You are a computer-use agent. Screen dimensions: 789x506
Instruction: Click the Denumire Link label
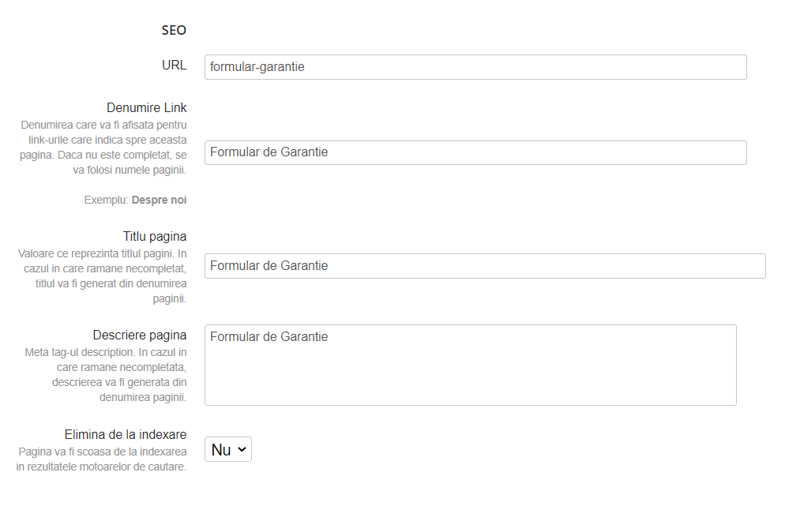click(x=148, y=107)
